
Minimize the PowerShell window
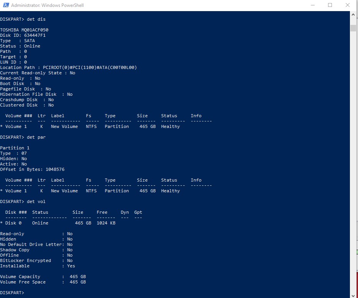tap(312, 5)
